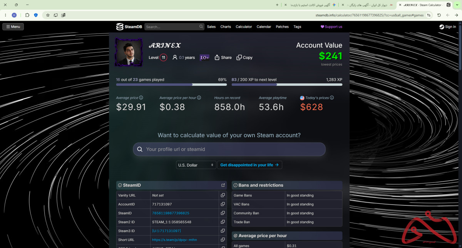Open the U.S. Dollar currency dropdown
This screenshot has width=462, height=248.
point(196,165)
